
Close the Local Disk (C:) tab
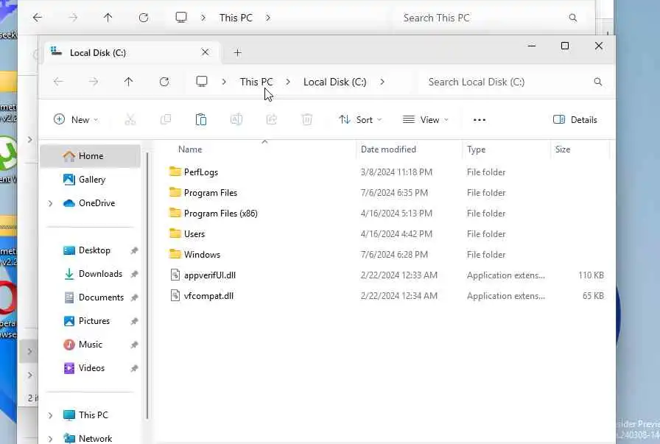click(x=205, y=52)
